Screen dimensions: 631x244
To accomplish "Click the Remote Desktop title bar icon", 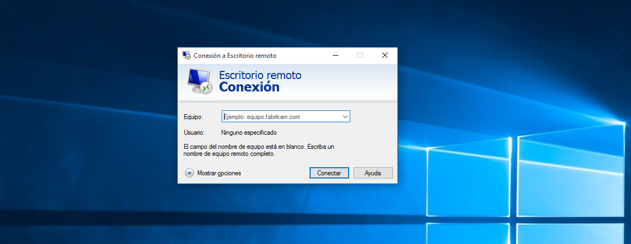I will click(x=186, y=55).
